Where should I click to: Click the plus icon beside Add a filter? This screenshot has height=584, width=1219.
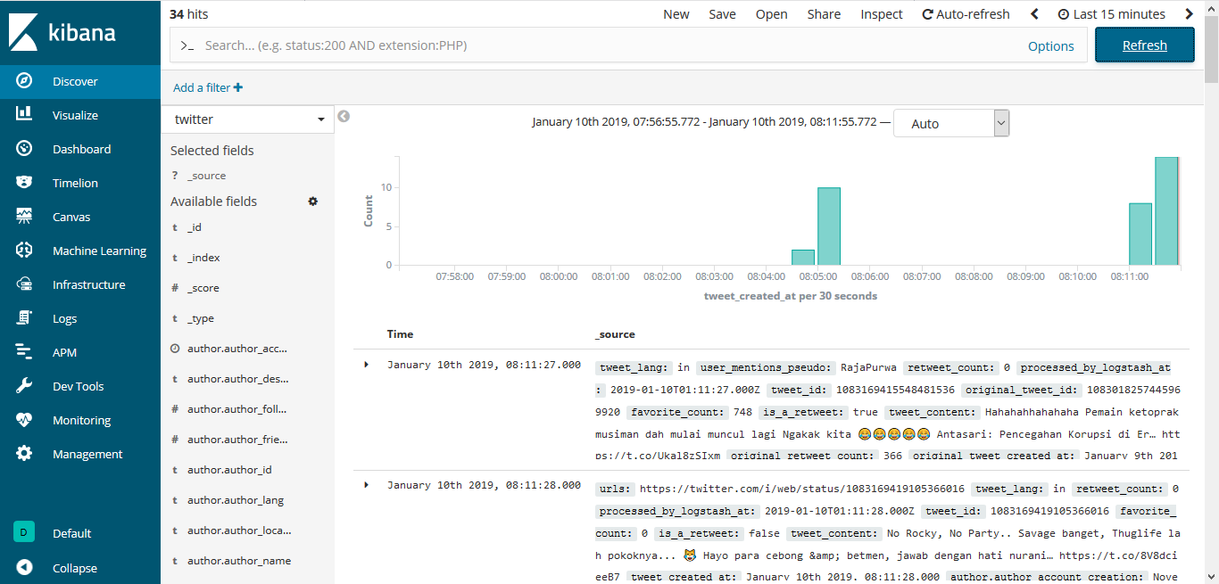coord(238,87)
